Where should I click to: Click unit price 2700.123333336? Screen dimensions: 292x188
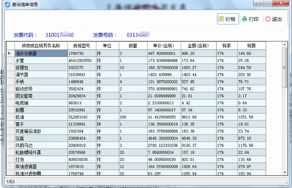point(164,145)
